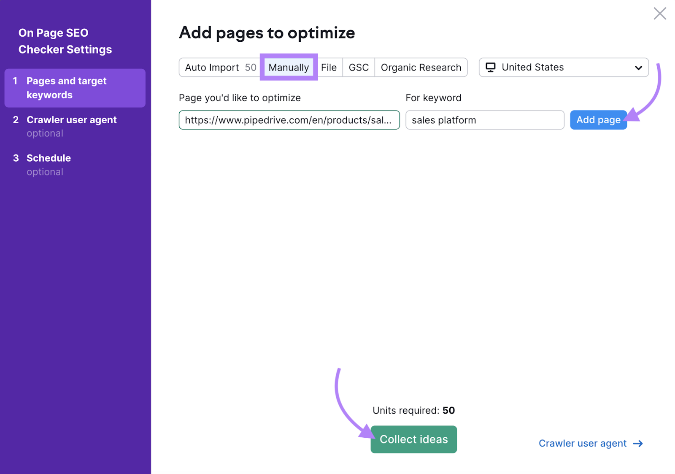Open the United States location dropdown
675x474 pixels.
point(563,67)
